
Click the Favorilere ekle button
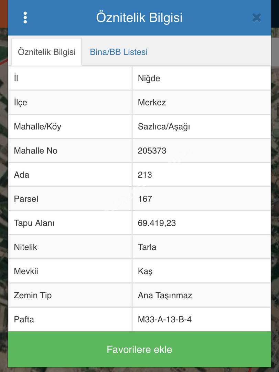[x=139, y=349]
